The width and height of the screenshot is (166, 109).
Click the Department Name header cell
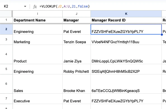(x=37, y=20)
